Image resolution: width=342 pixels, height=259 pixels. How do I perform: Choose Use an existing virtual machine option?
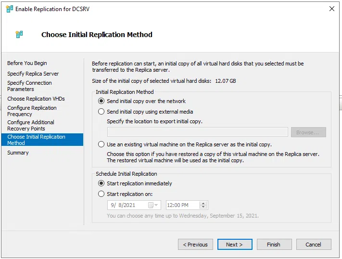point(101,144)
